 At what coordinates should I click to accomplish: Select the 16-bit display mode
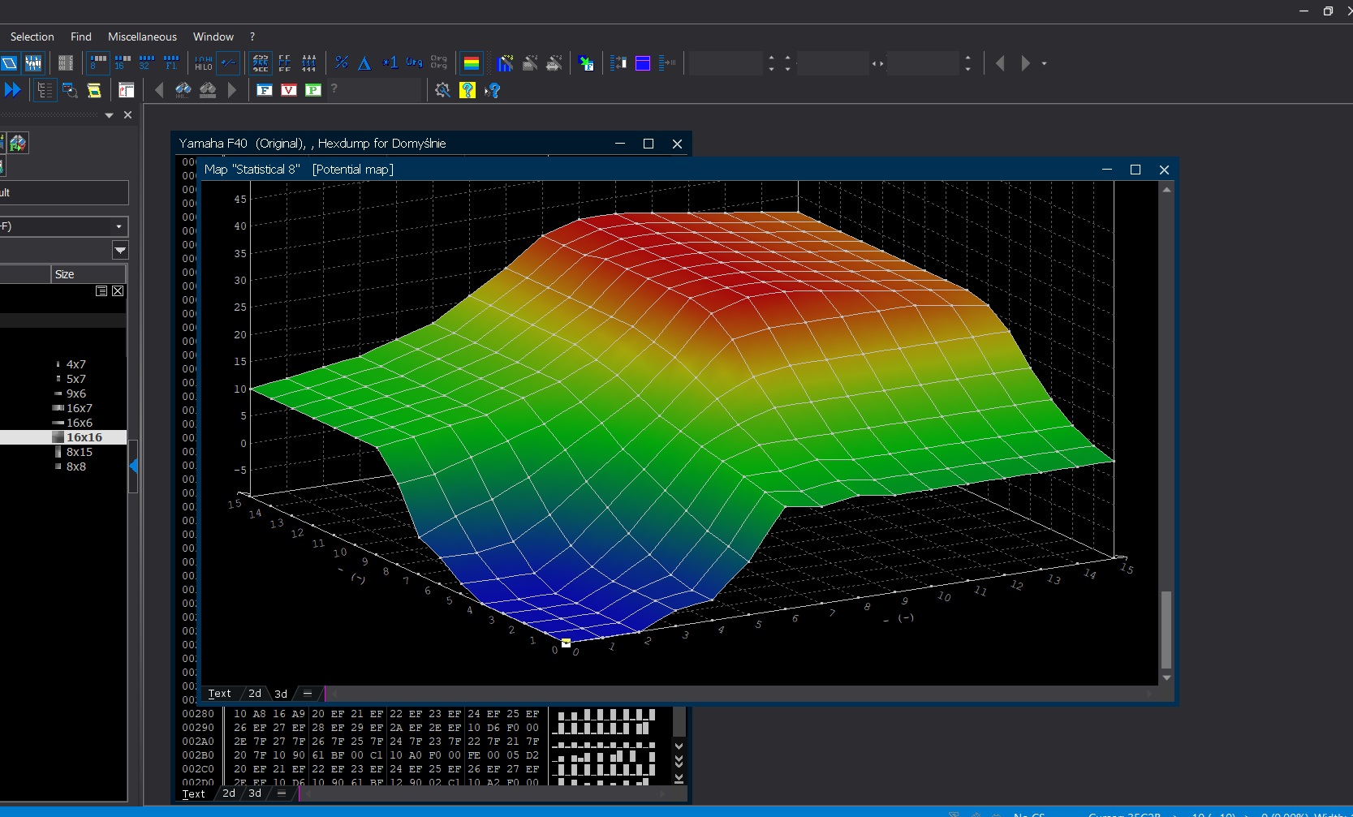point(123,62)
